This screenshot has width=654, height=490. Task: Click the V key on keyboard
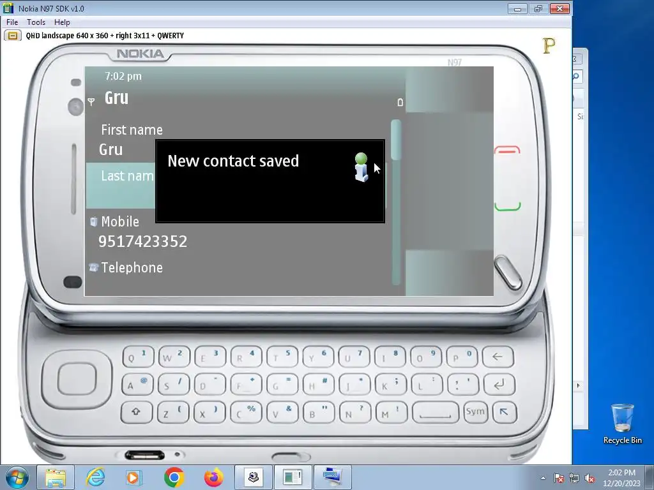tap(282, 412)
